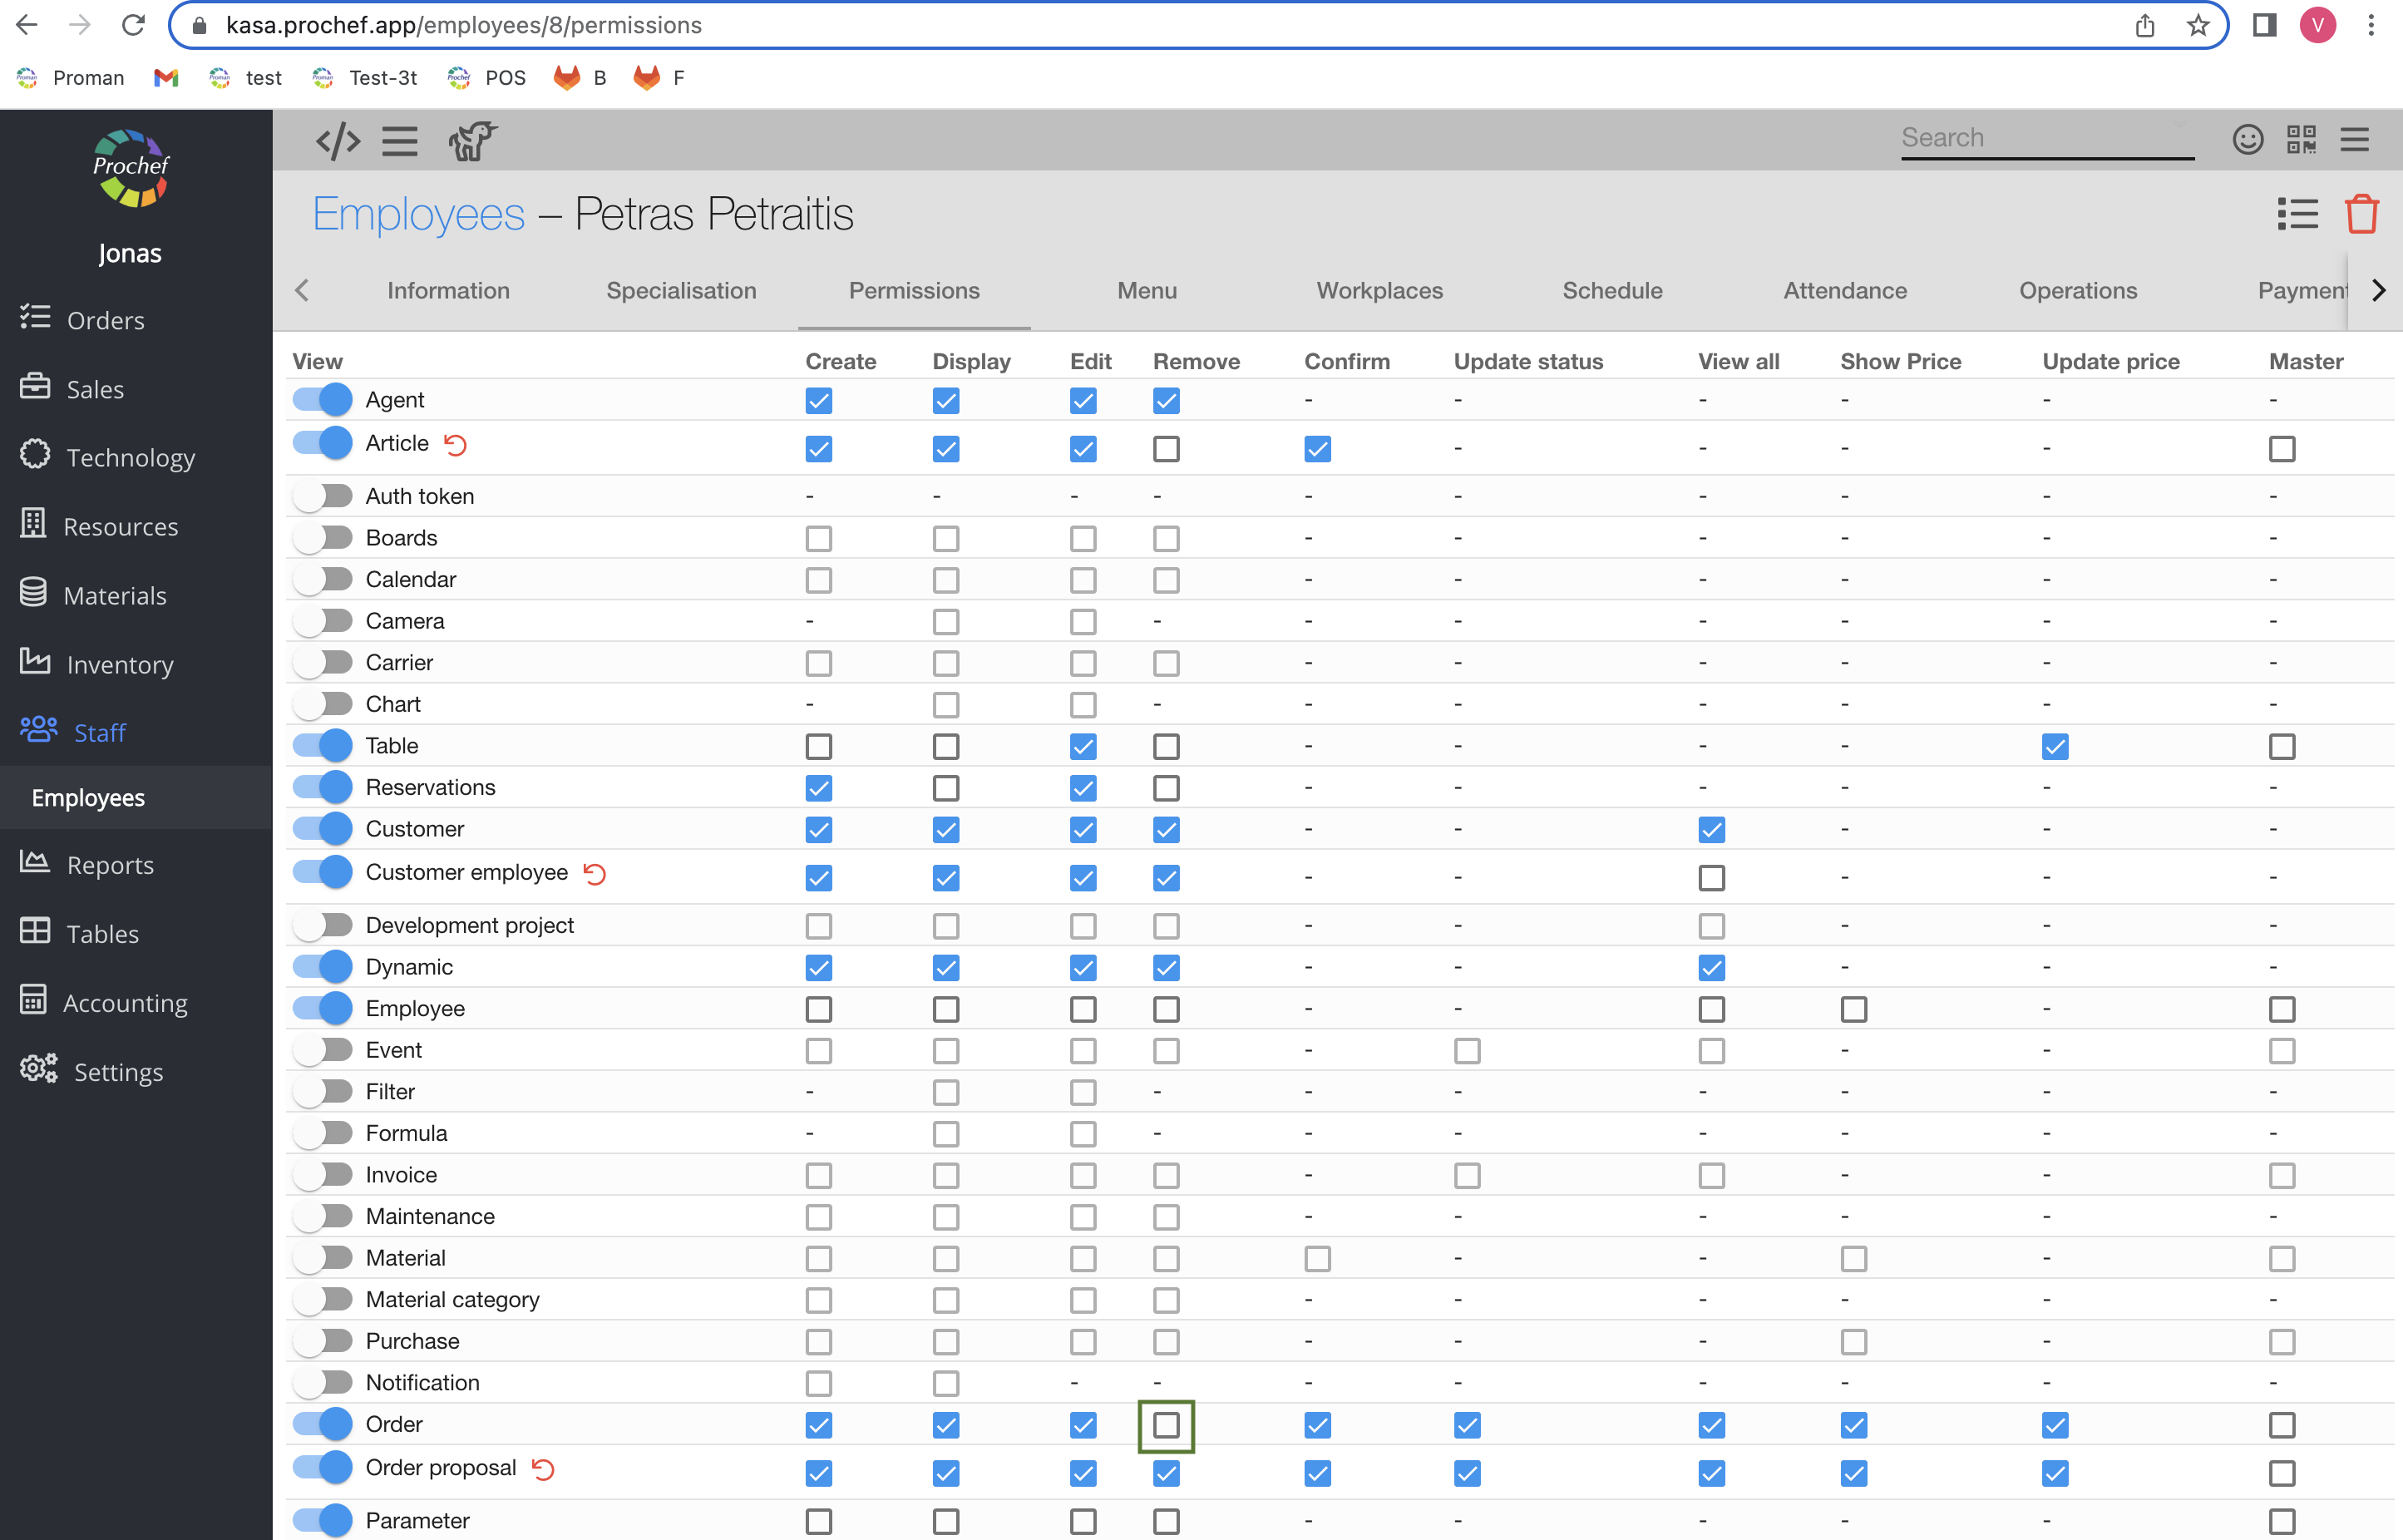
Task: Open the QR code icon
Action: pos(2301,139)
